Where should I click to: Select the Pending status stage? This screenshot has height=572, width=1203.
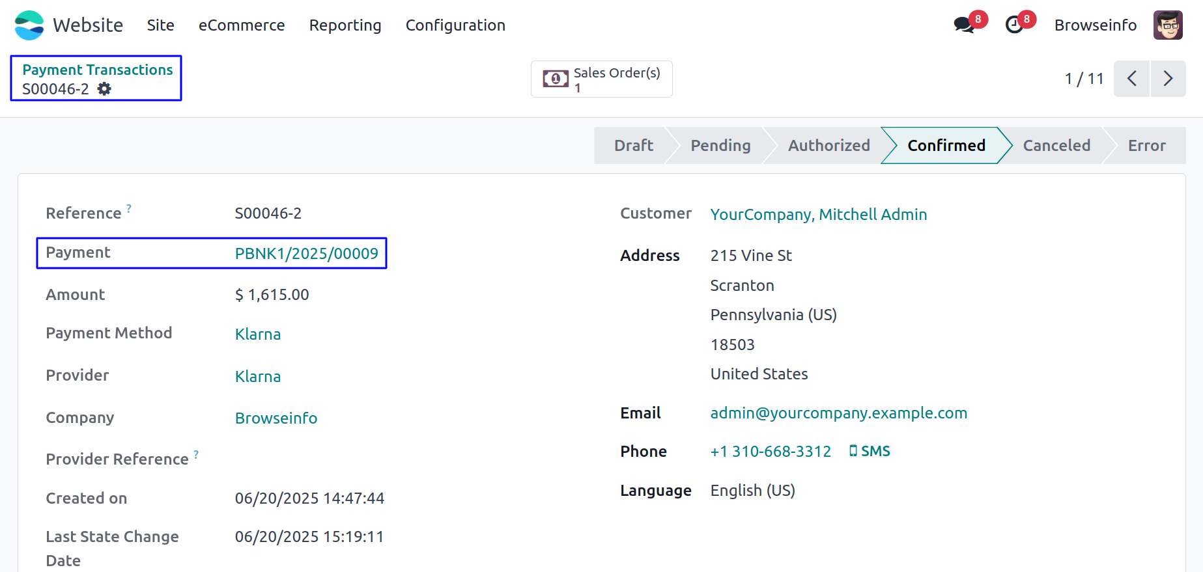point(720,146)
